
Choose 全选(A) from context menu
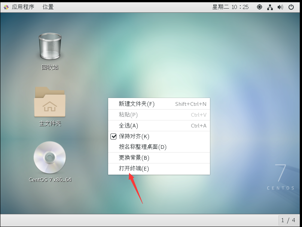point(159,126)
